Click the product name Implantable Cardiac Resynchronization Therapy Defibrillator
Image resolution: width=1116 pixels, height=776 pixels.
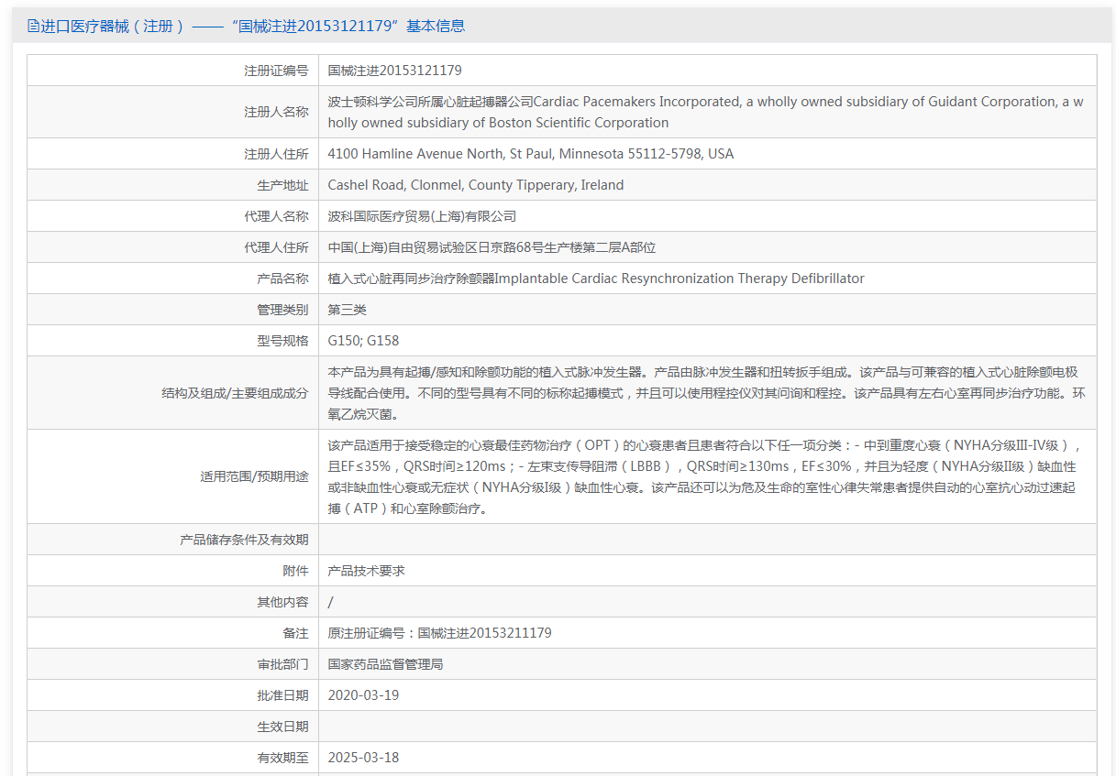596,279
